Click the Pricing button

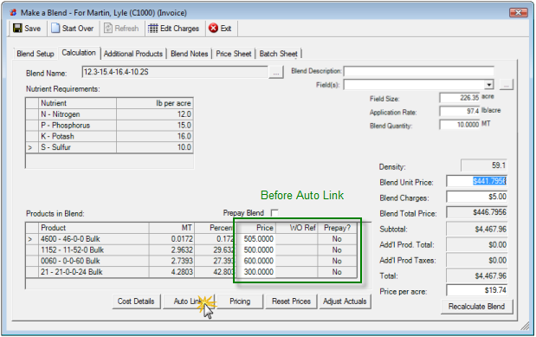(x=240, y=301)
